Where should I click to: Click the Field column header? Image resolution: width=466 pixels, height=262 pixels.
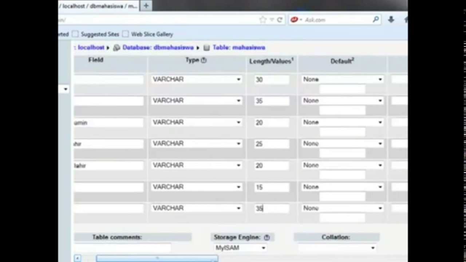(x=96, y=60)
